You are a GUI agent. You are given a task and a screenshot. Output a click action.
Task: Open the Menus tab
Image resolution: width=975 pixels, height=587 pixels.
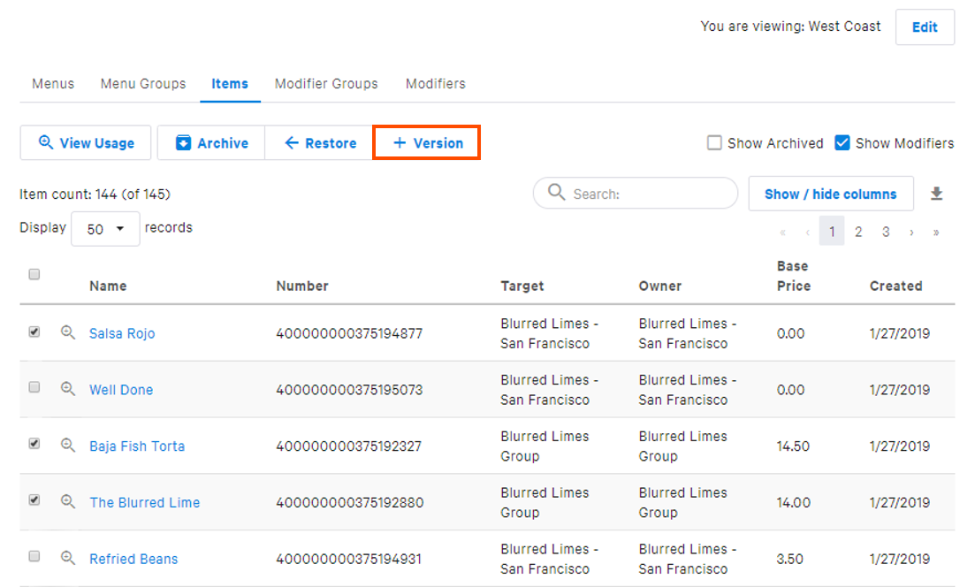pos(52,83)
